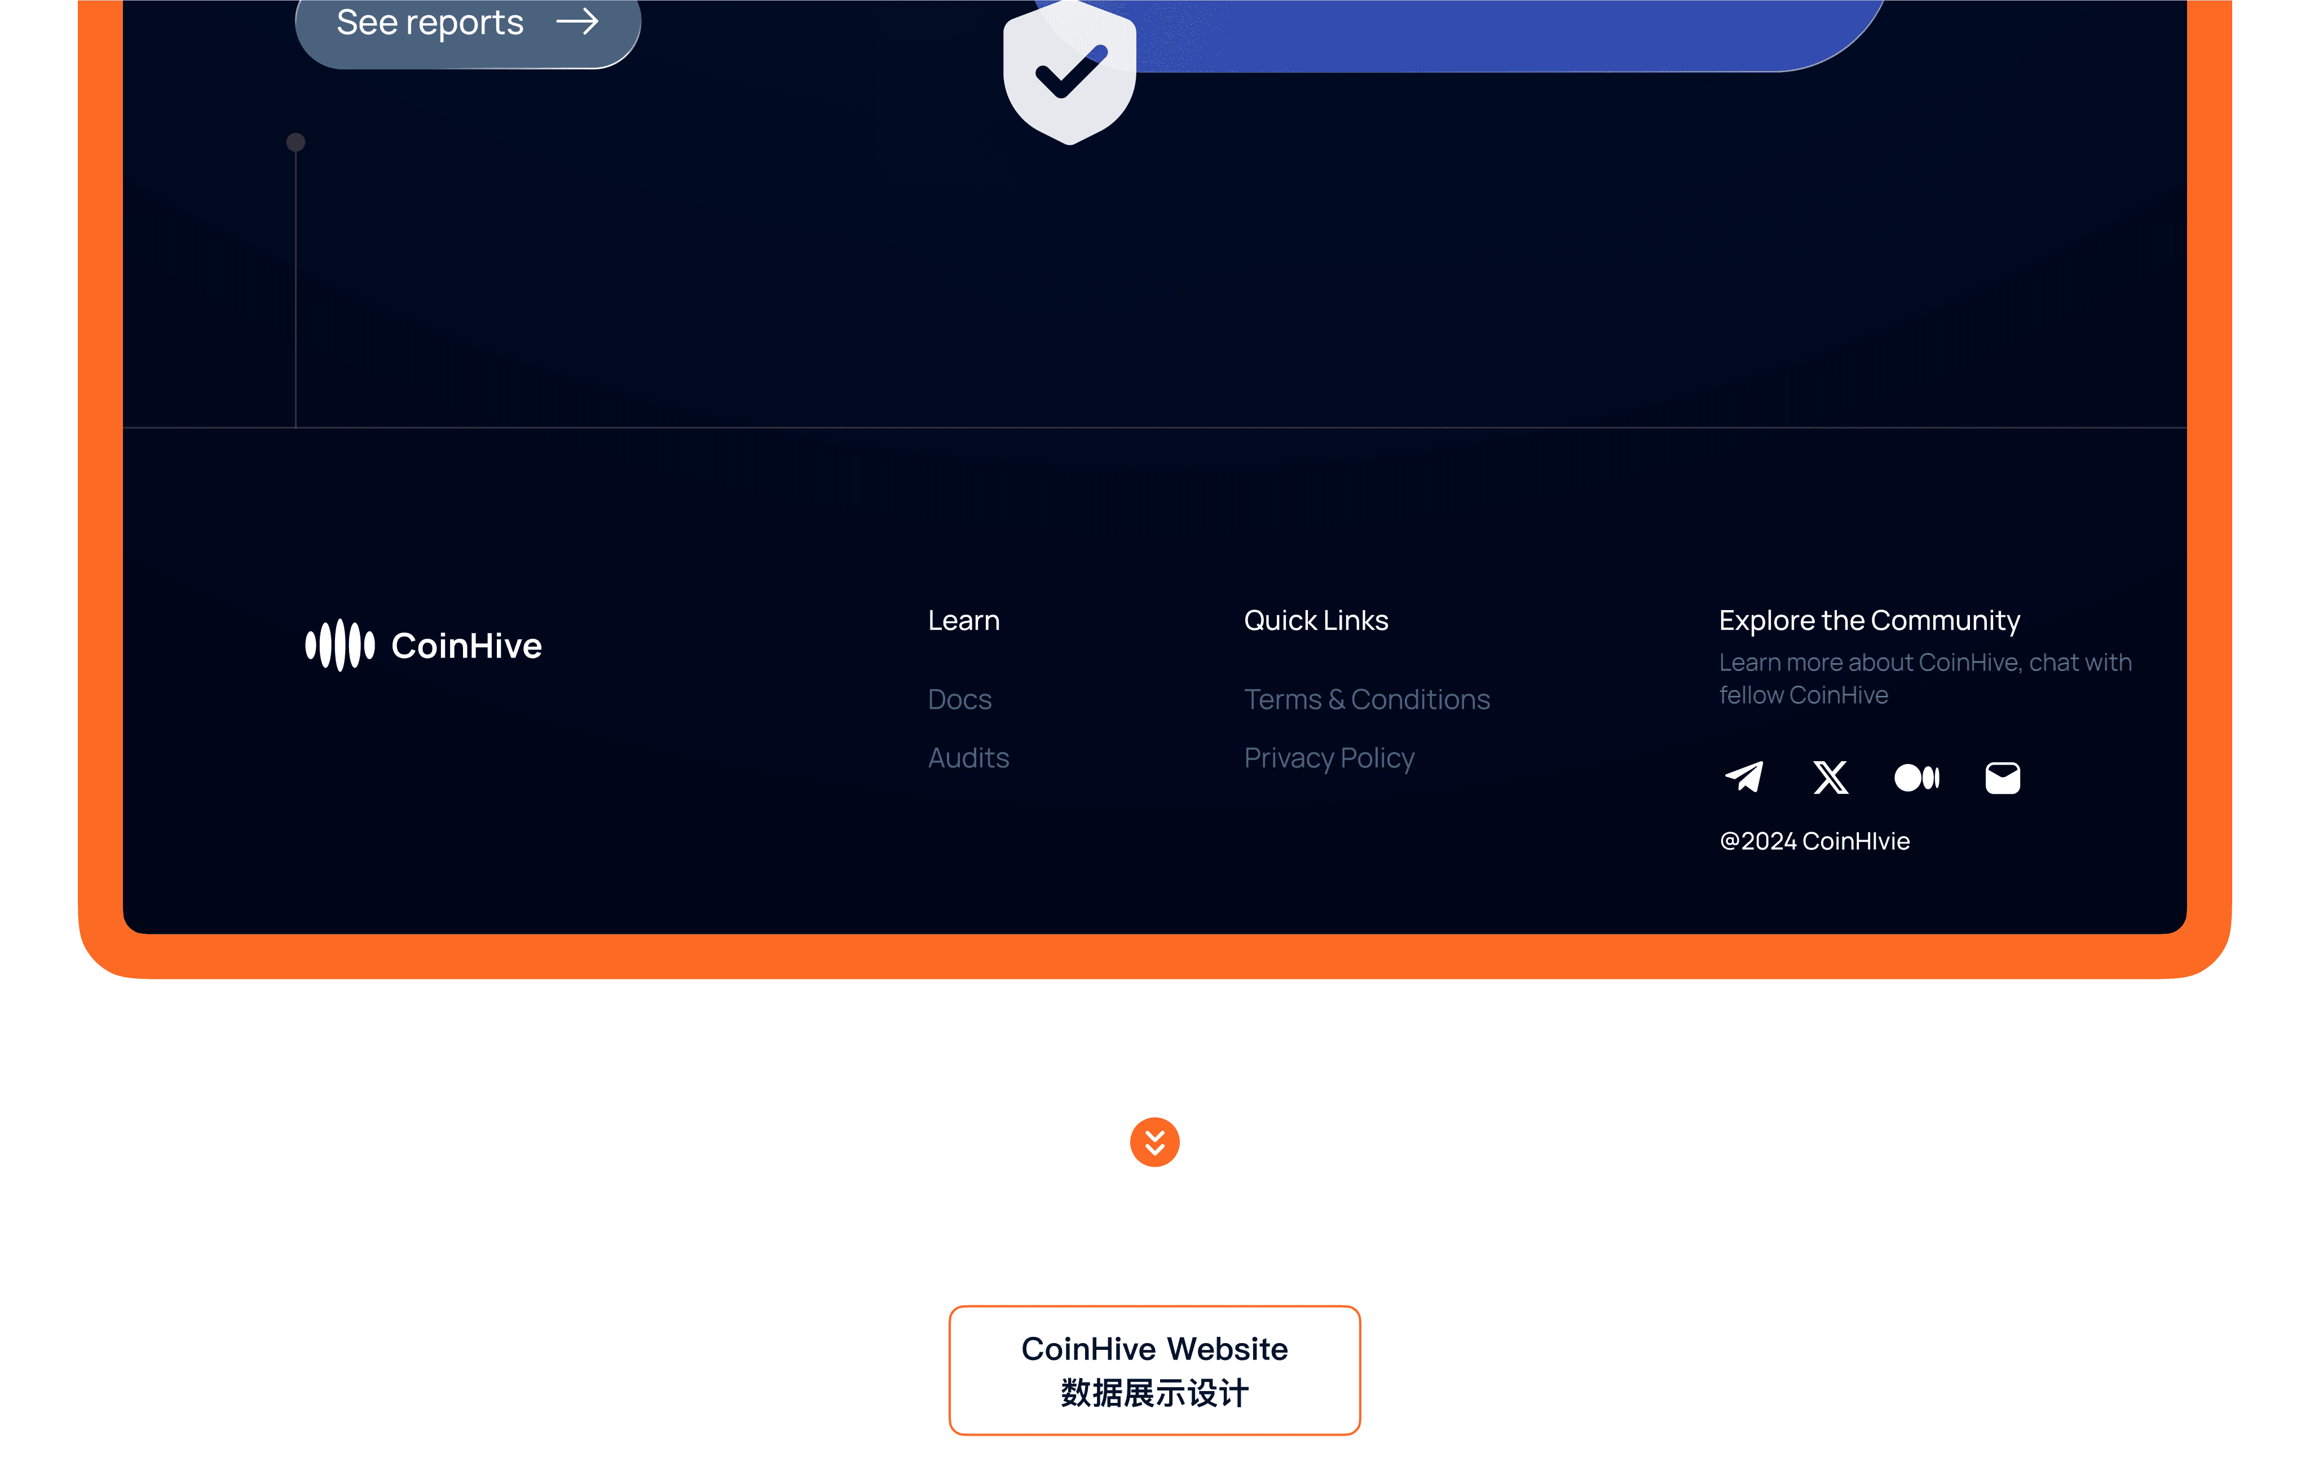This screenshot has height=1479, width=2310.
Task: Click the orange double-chevron down icon
Action: 1154,1142
